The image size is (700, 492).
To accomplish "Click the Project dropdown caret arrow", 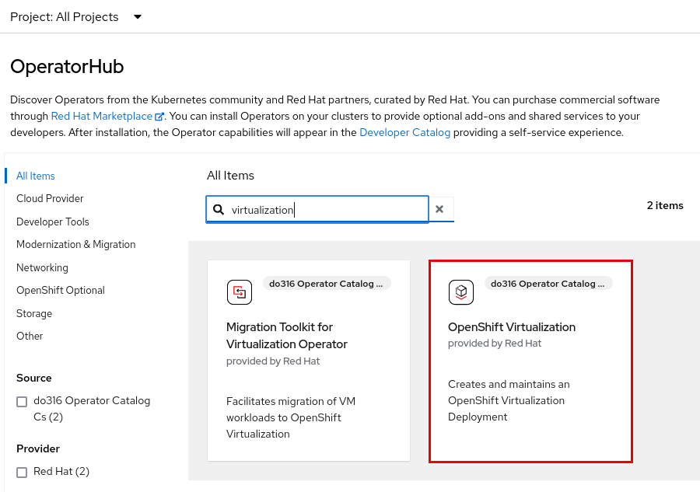I will tap(138, 17).
